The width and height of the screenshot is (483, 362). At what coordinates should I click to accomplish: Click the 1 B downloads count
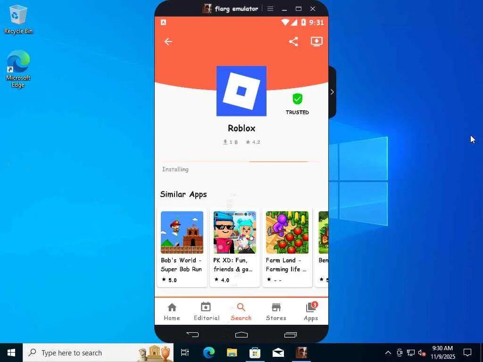[230, 142]
